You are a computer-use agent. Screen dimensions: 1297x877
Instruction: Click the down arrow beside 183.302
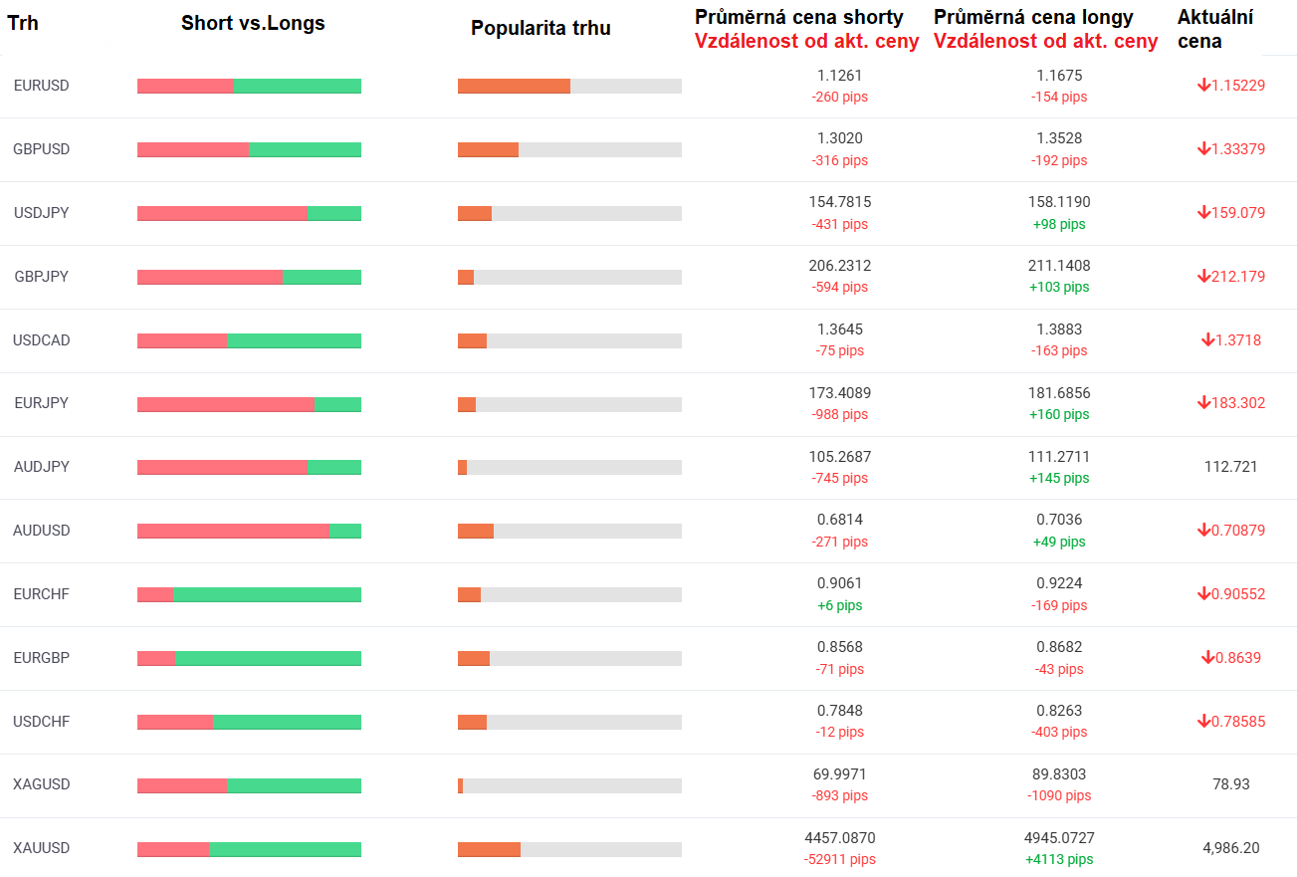(1203, 403)
